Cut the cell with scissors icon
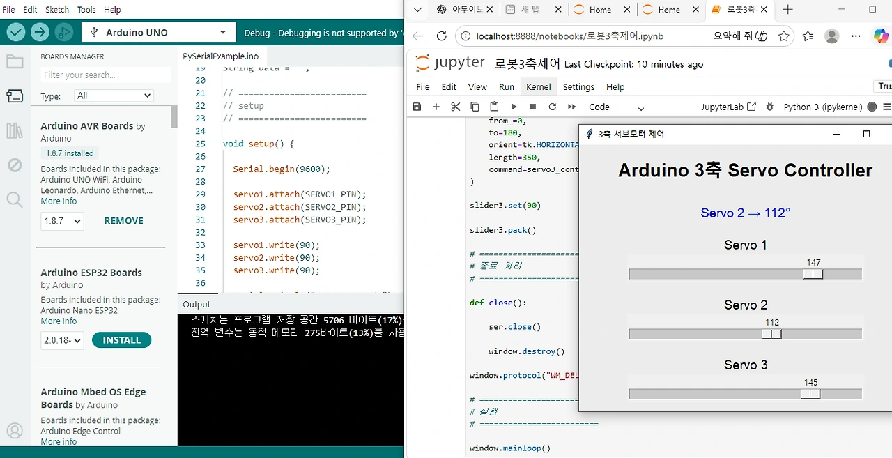The image size is (892, 458). 456,107
